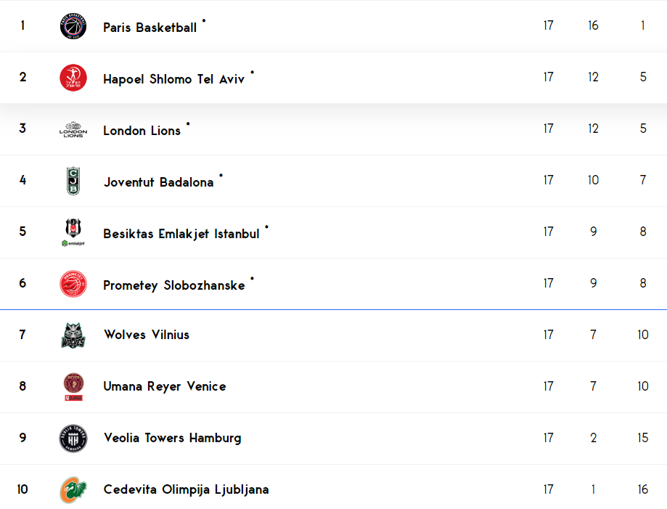
Task: Click the Veolia Towers Hamburg logo
Action: point(73,439)
